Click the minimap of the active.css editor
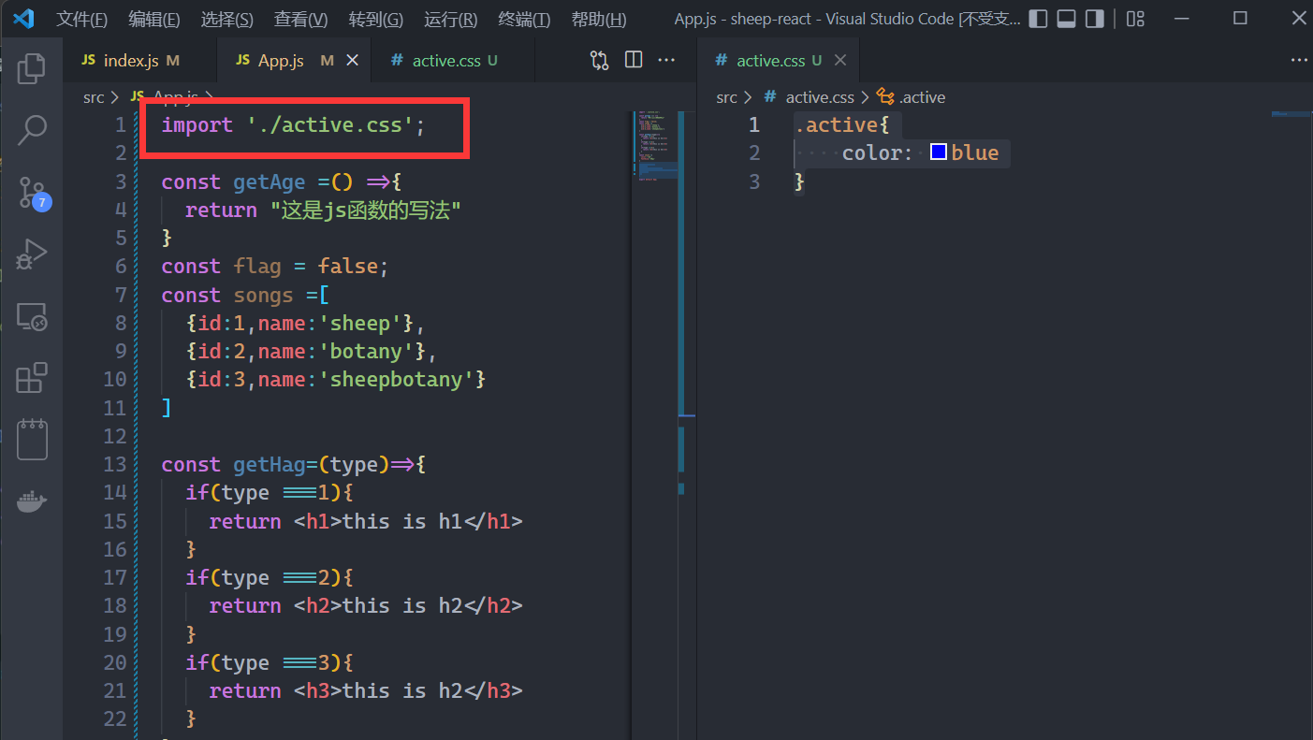Viewport: 1313px width, 740px height. point(1291,115)
